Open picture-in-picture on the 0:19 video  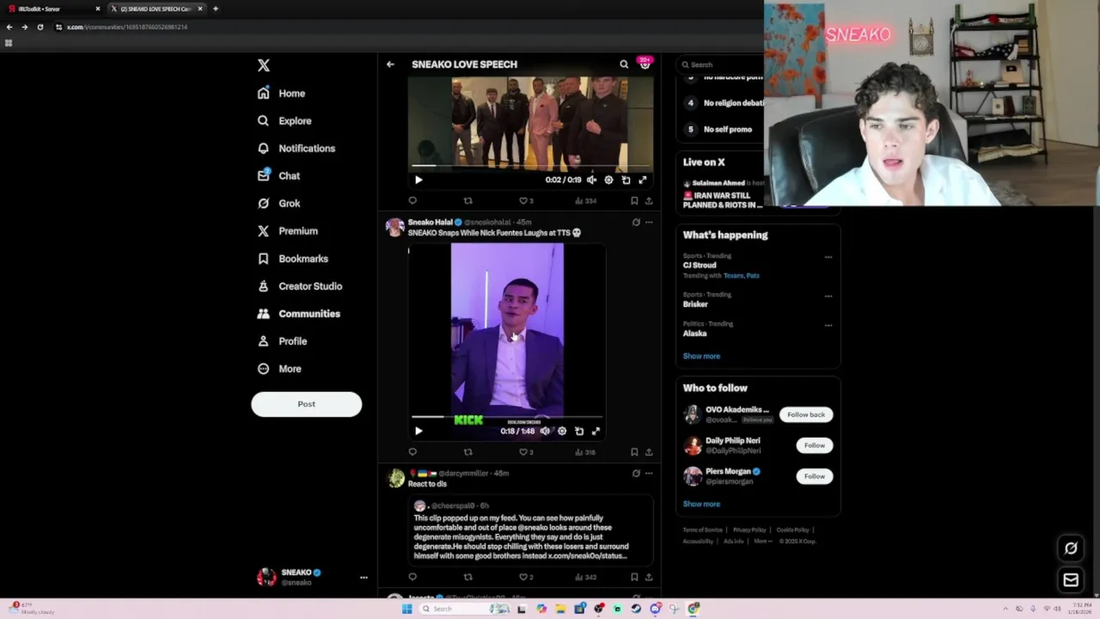point(626,180)
